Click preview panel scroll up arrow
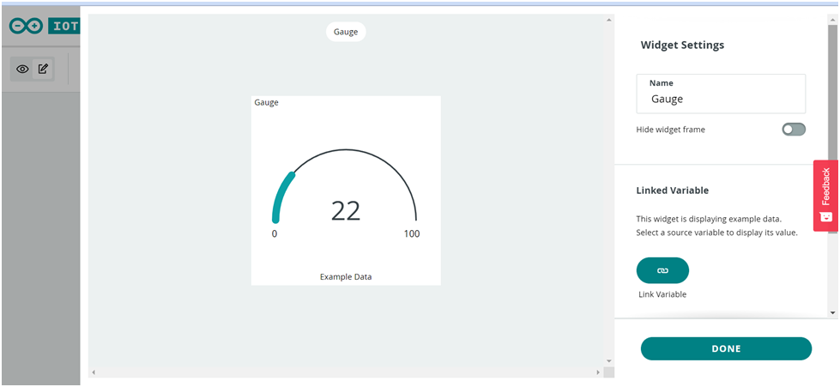 (x=608, y=20)
